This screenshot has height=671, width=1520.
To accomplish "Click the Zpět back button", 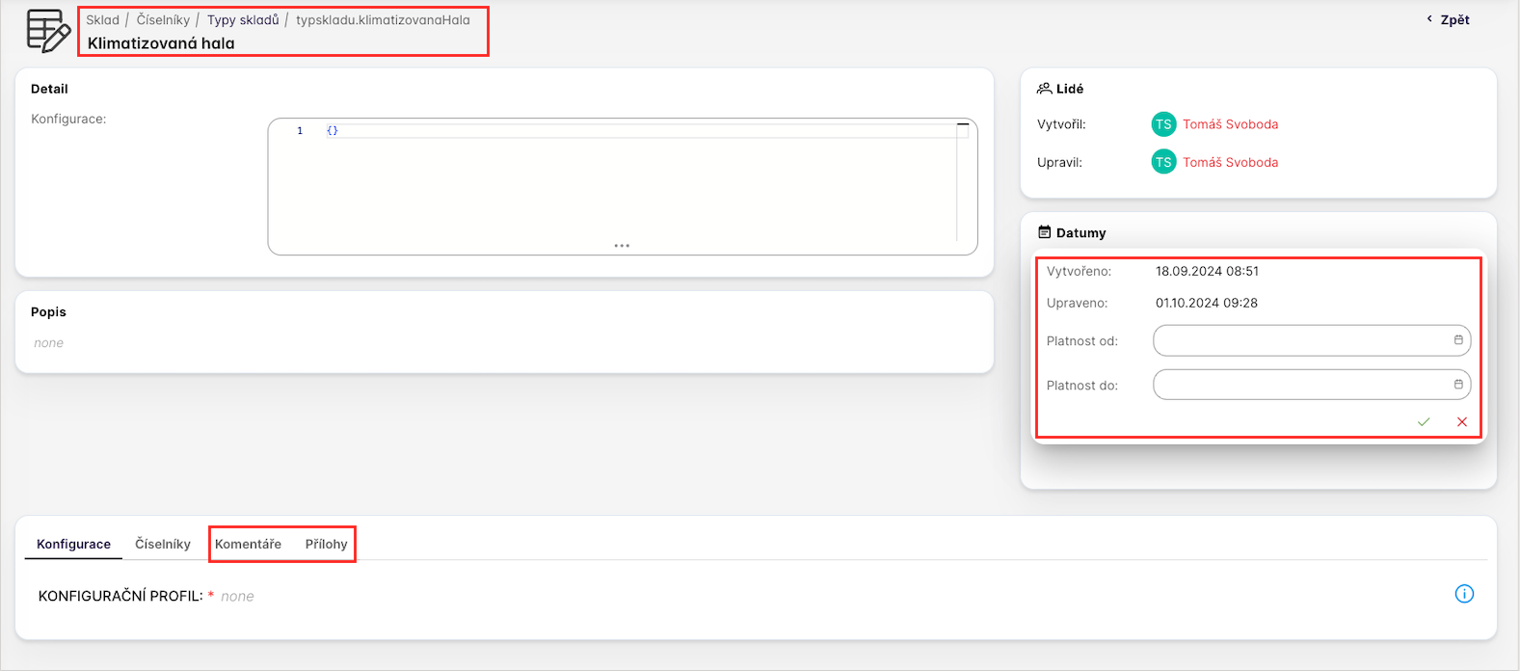I will coord(1449,20).
